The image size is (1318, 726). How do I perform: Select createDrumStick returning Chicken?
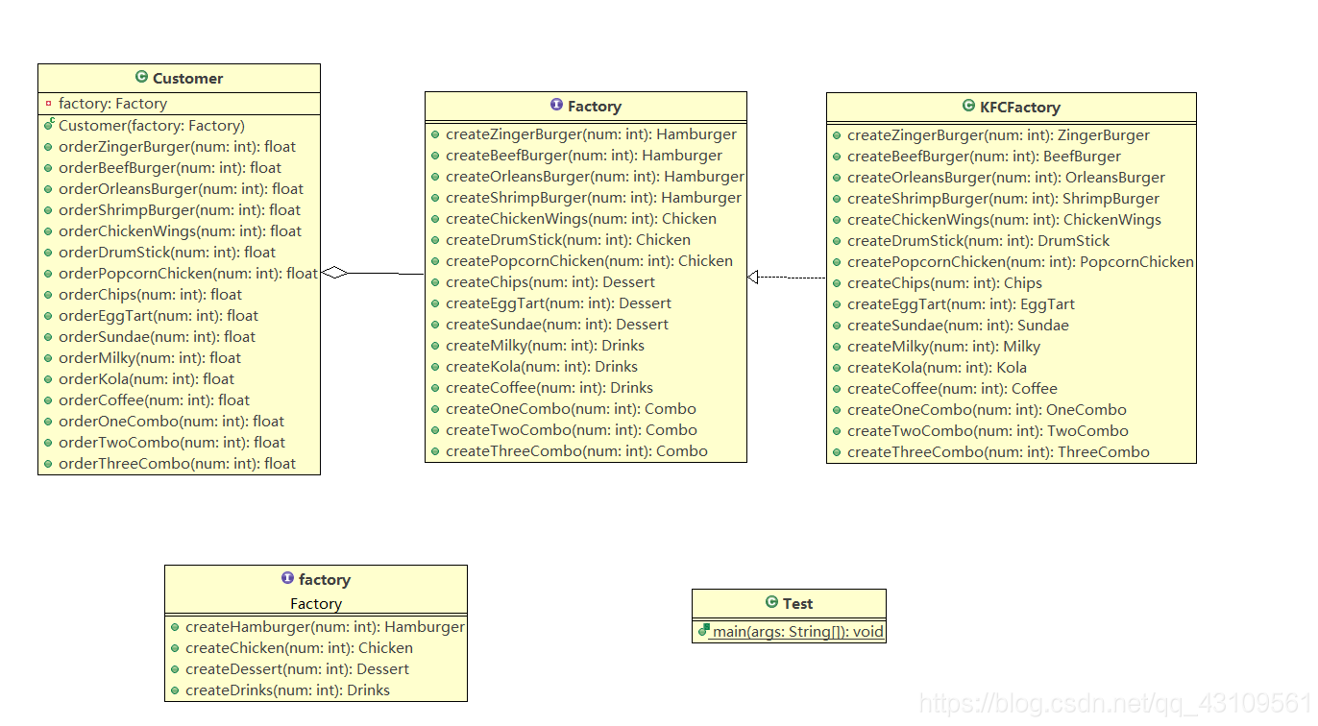tap(568, 240)
